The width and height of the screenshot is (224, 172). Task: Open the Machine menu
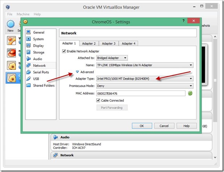coord(23,14)
